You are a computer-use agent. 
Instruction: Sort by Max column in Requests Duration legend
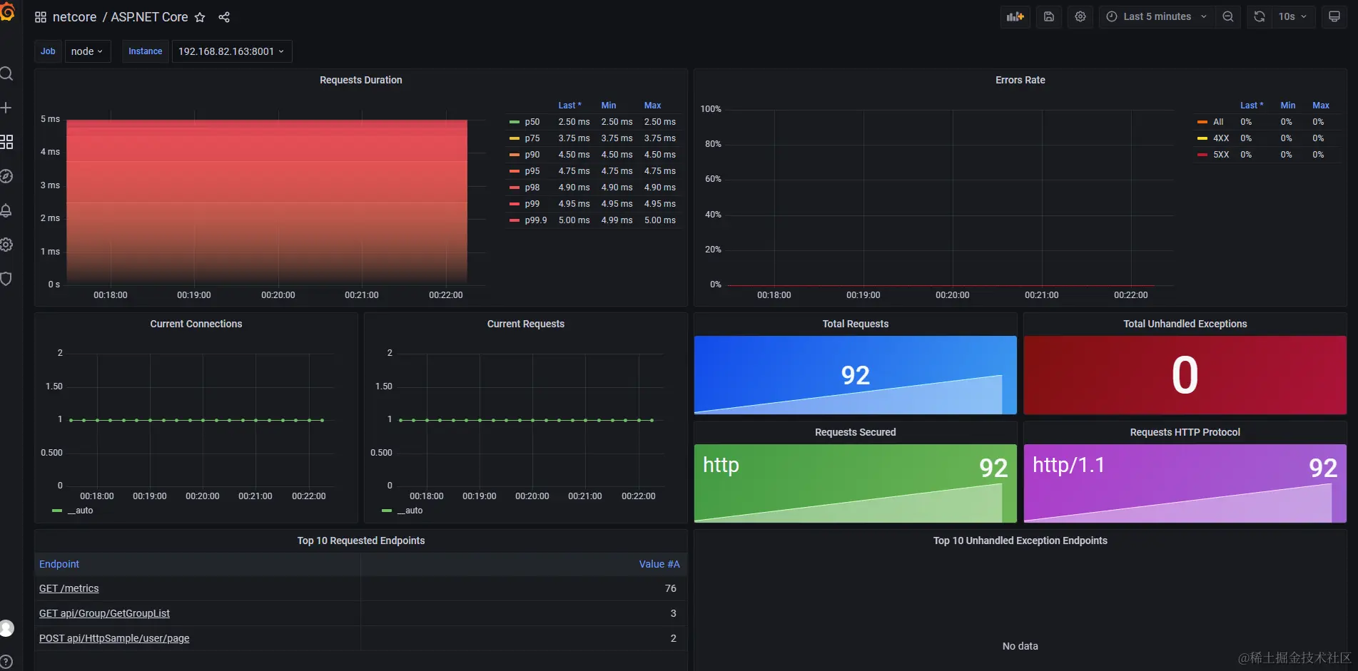[652, 106]
